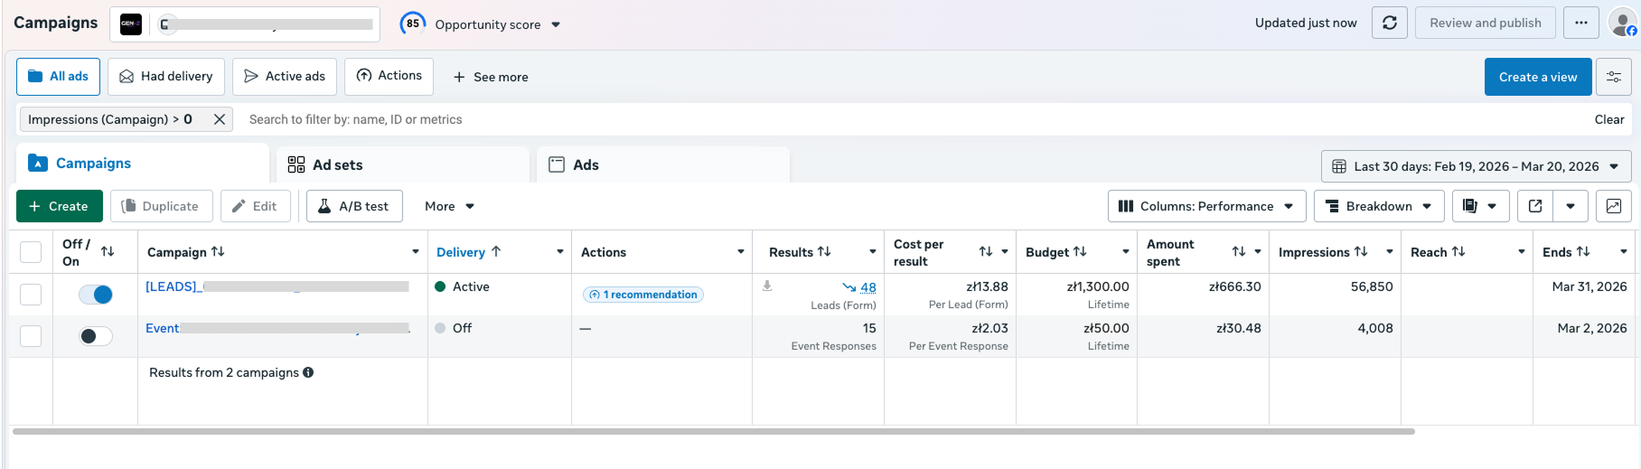Click the green Create button
The image size is (1641, 469).
tap(60, 206)
